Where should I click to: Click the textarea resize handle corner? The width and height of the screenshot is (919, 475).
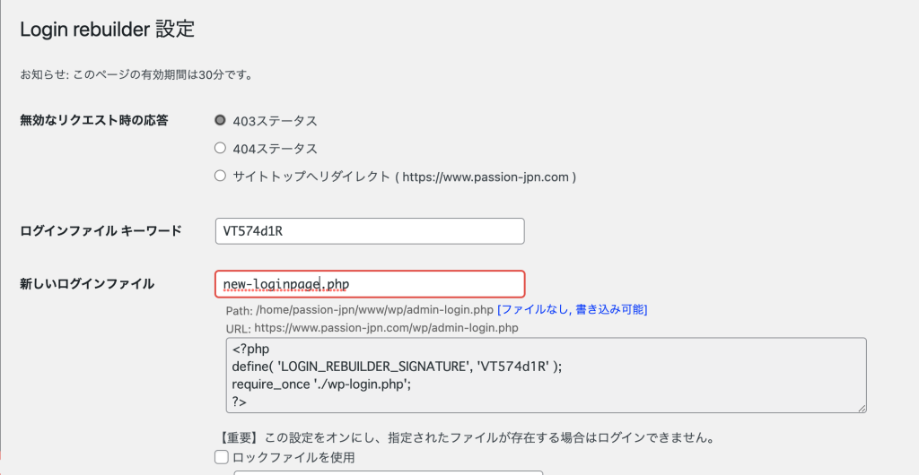[862, 409]
